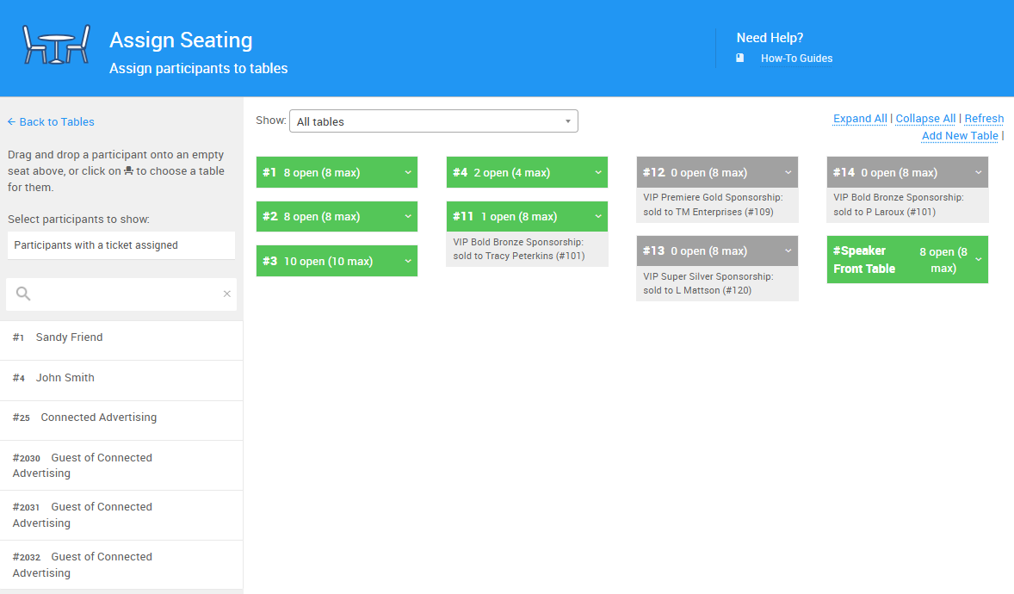Expand table #1 chevron

[408, 173]
